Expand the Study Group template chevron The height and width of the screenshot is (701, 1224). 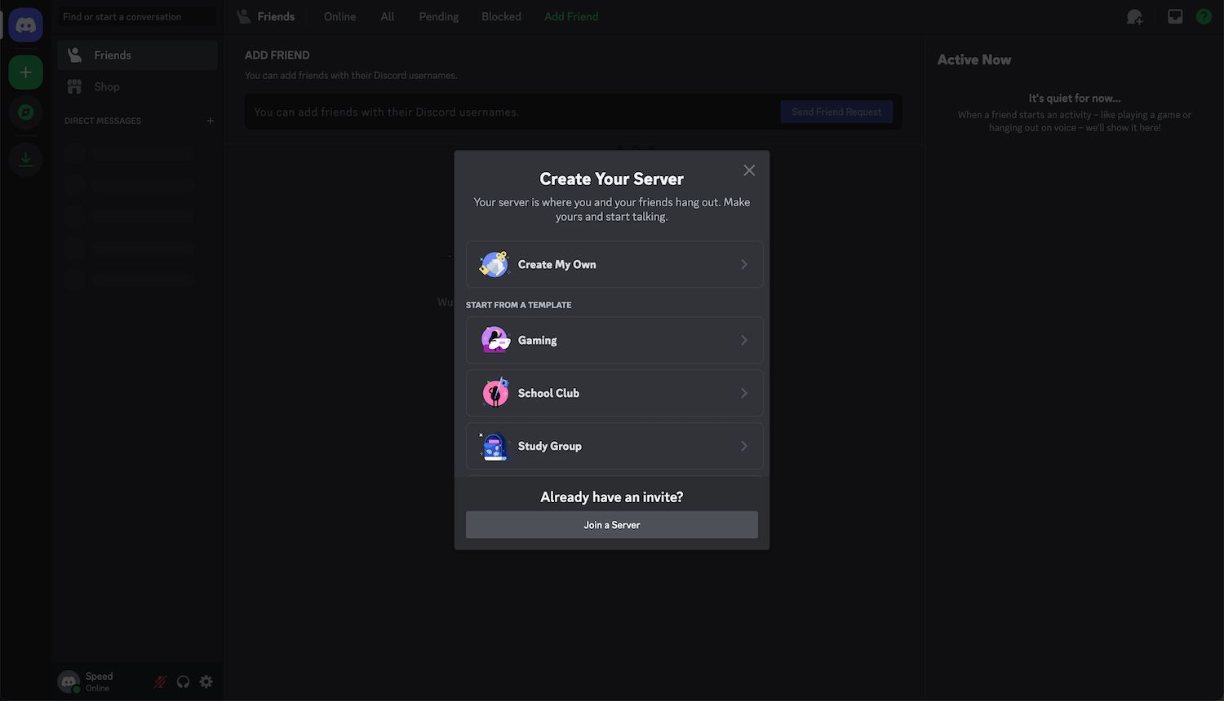[743, 446]
